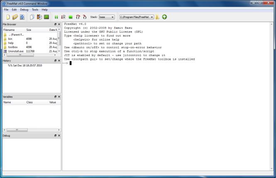Viewport: 276px width, 178px height.
Task: Close the Debug panel
Action: pos(59,136)
